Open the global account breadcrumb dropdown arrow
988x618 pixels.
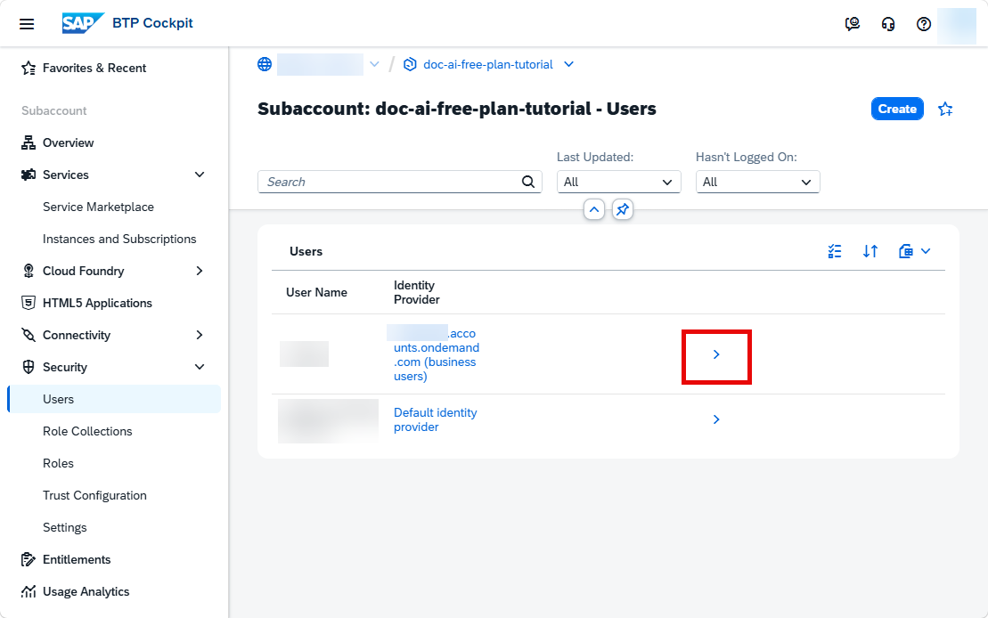(x=374, y=64)
